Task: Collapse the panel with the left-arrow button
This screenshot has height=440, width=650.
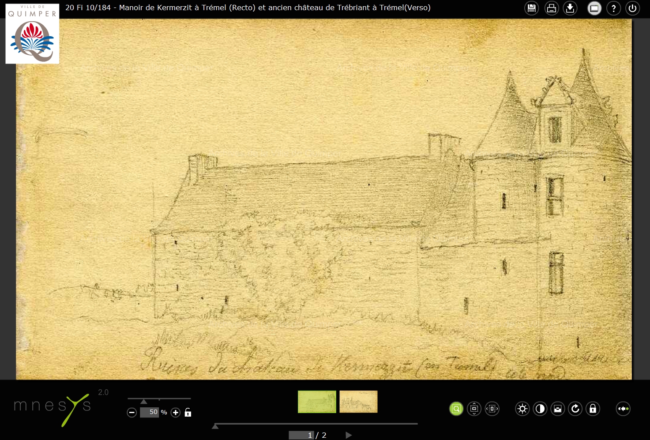Action: (623, 409)
